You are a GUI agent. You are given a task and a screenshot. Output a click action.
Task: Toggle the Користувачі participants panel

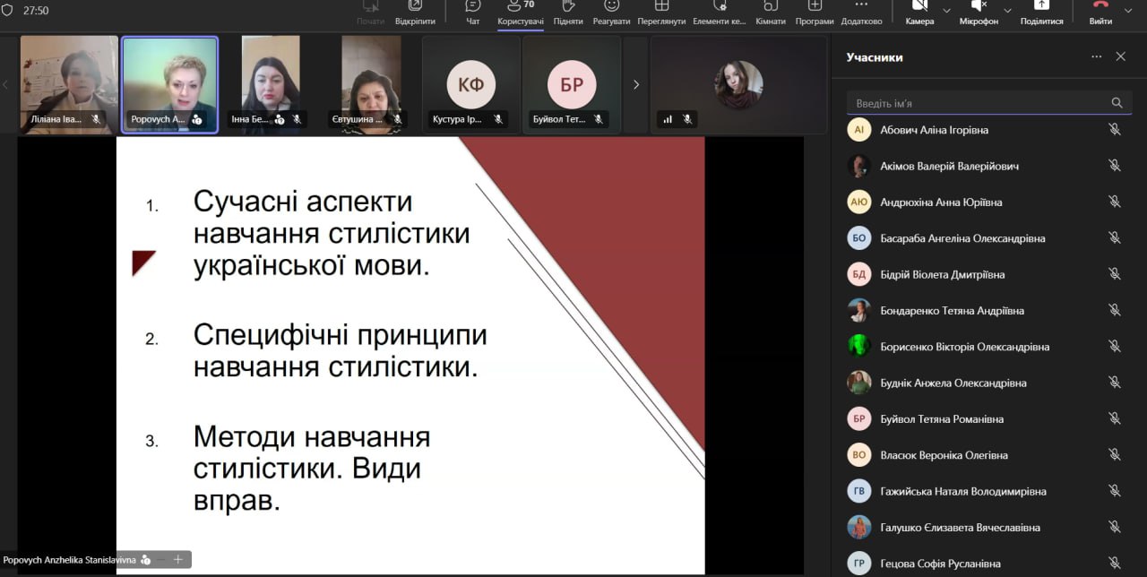520,12
